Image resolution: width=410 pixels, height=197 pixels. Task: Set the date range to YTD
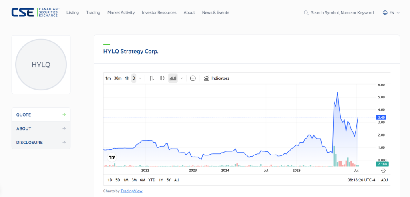click(x=152, y=180)
